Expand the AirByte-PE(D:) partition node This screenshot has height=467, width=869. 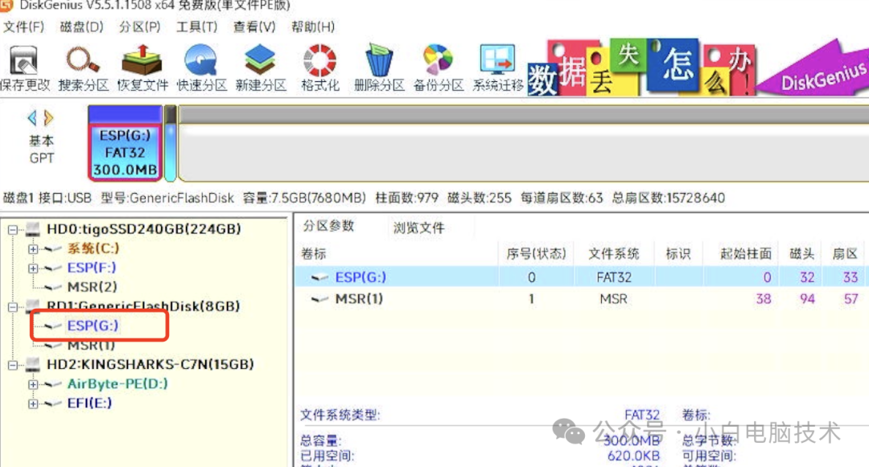click(x=33, y=384)
